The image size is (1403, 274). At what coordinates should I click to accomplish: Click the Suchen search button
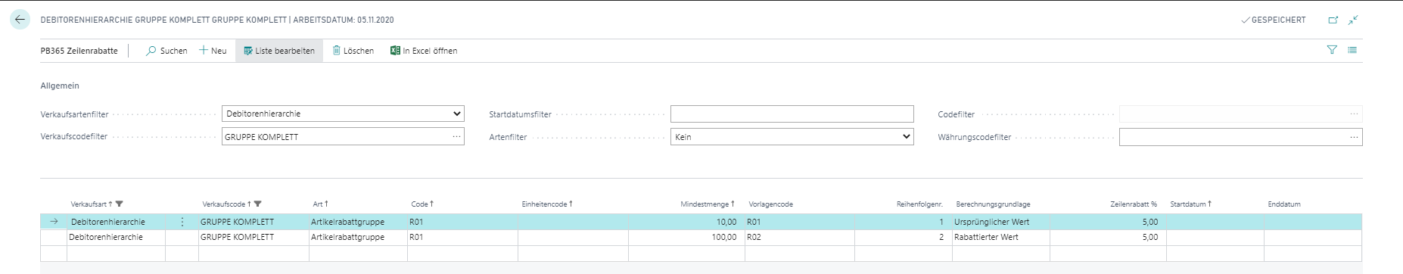click(166, 51)
